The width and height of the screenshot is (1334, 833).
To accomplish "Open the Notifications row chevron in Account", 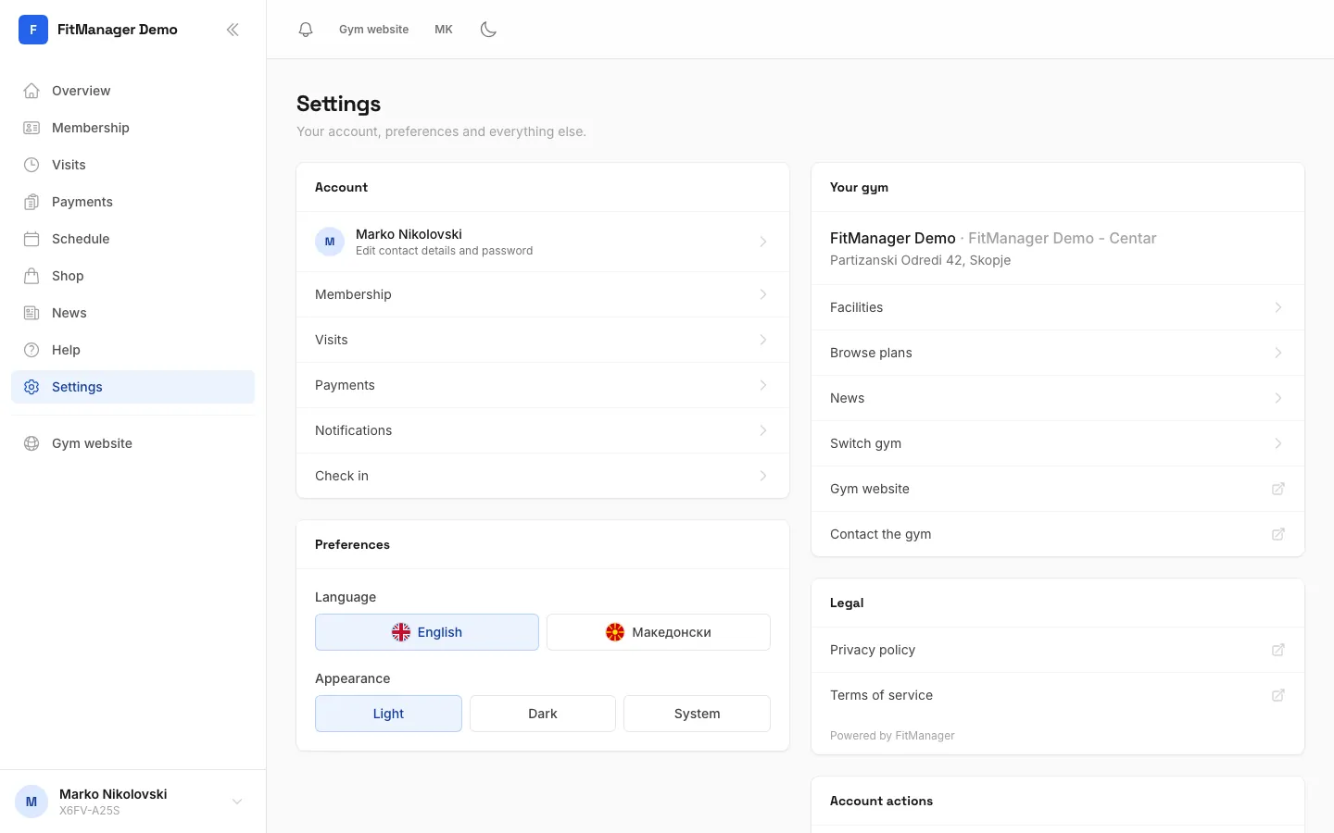I will coord(763,430).
